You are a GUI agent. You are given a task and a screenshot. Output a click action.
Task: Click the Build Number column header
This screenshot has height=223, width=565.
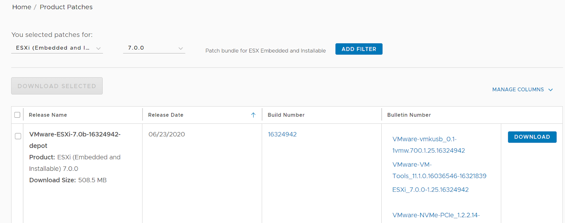(286, 115)
